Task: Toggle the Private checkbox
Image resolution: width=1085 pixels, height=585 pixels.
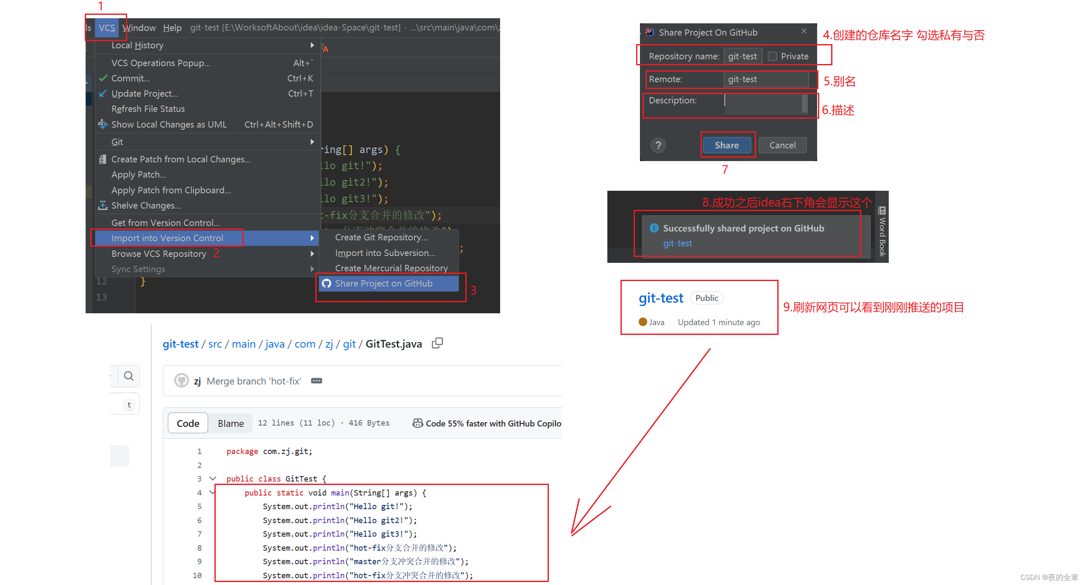Action: pos(773,56)
